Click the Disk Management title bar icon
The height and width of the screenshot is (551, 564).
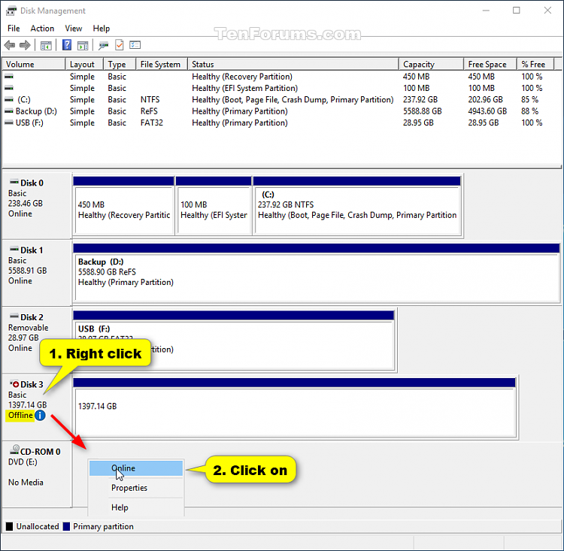(x=11, y=11)
